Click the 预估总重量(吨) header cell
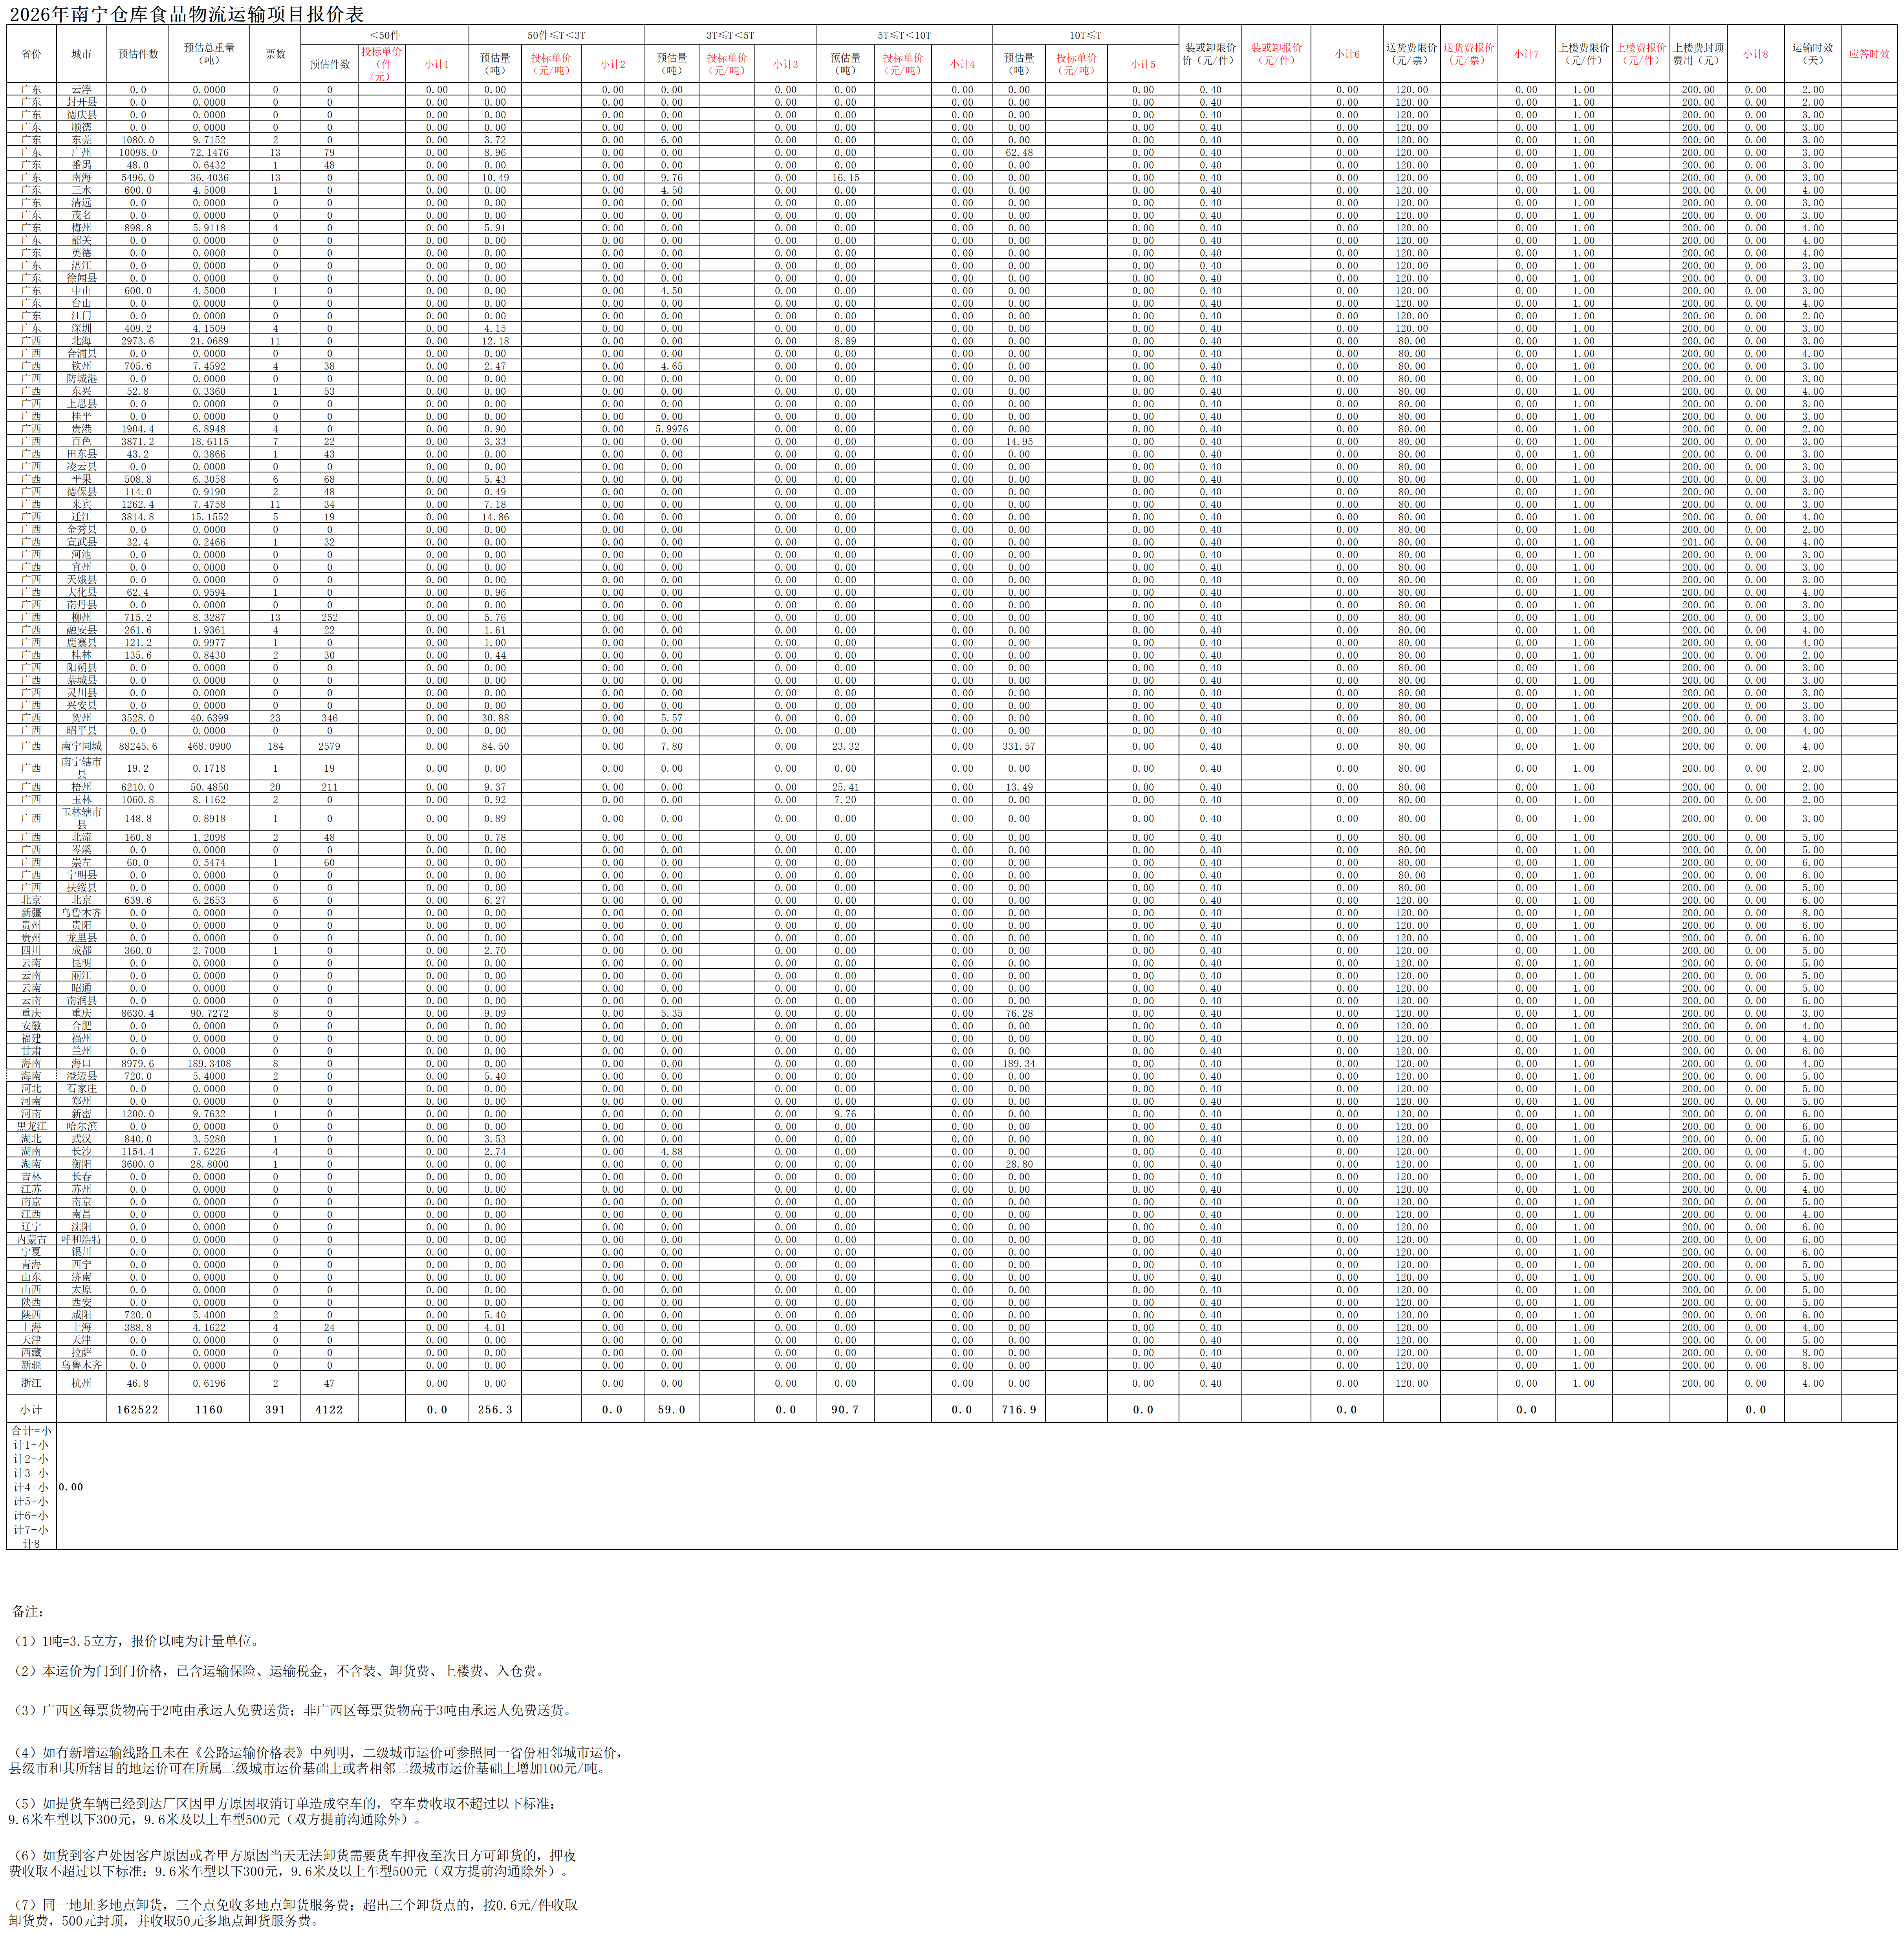 click(x=209, y=54)
